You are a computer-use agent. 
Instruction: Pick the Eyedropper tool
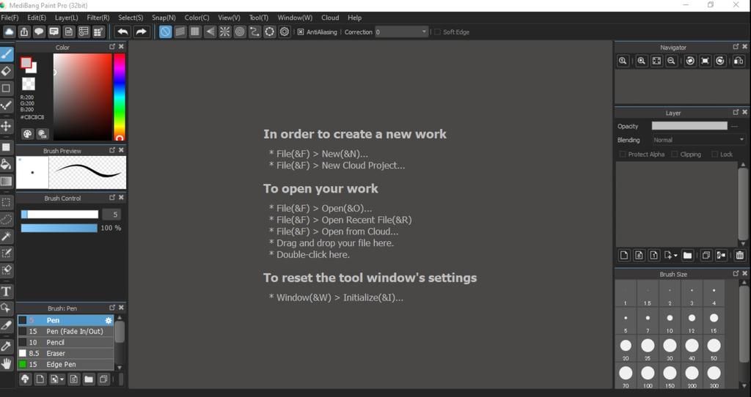6,346
